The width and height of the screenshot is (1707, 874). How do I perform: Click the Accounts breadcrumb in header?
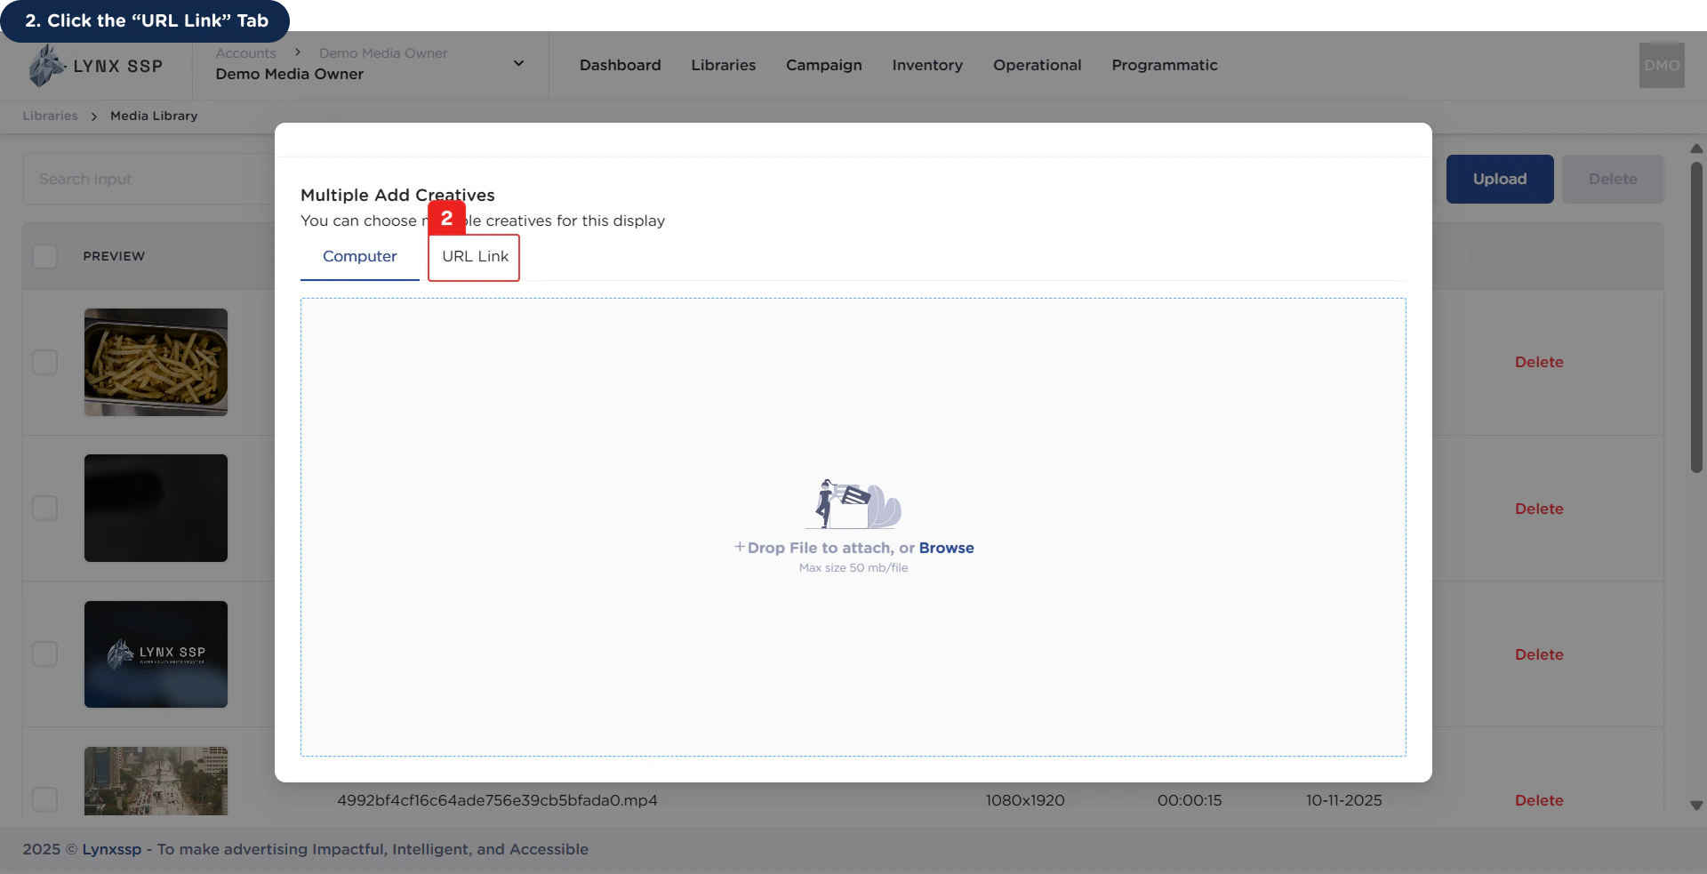[245, 53]
